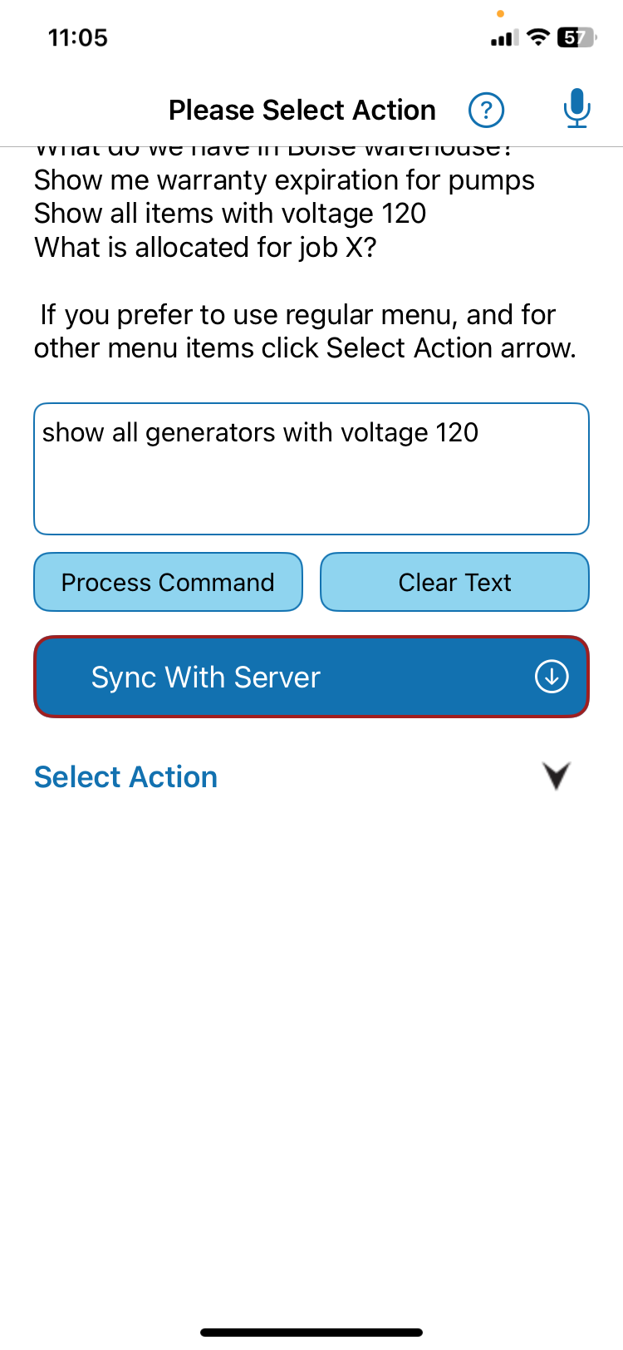
Task: Tap the orange microphone-in-use indicator dot
Action: [x=500, y=13]
